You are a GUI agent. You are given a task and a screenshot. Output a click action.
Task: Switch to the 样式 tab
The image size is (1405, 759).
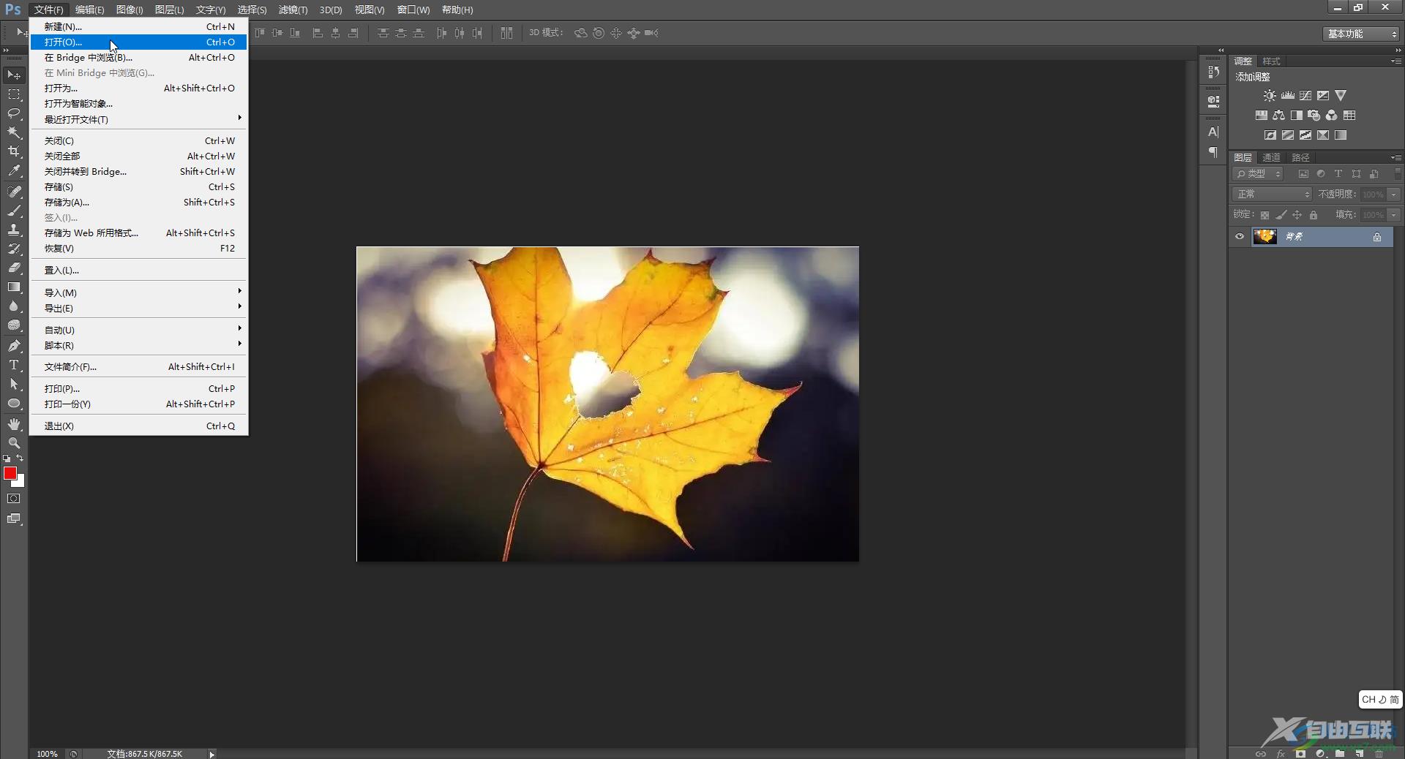pyautogui.click(x=1271, y=61)
